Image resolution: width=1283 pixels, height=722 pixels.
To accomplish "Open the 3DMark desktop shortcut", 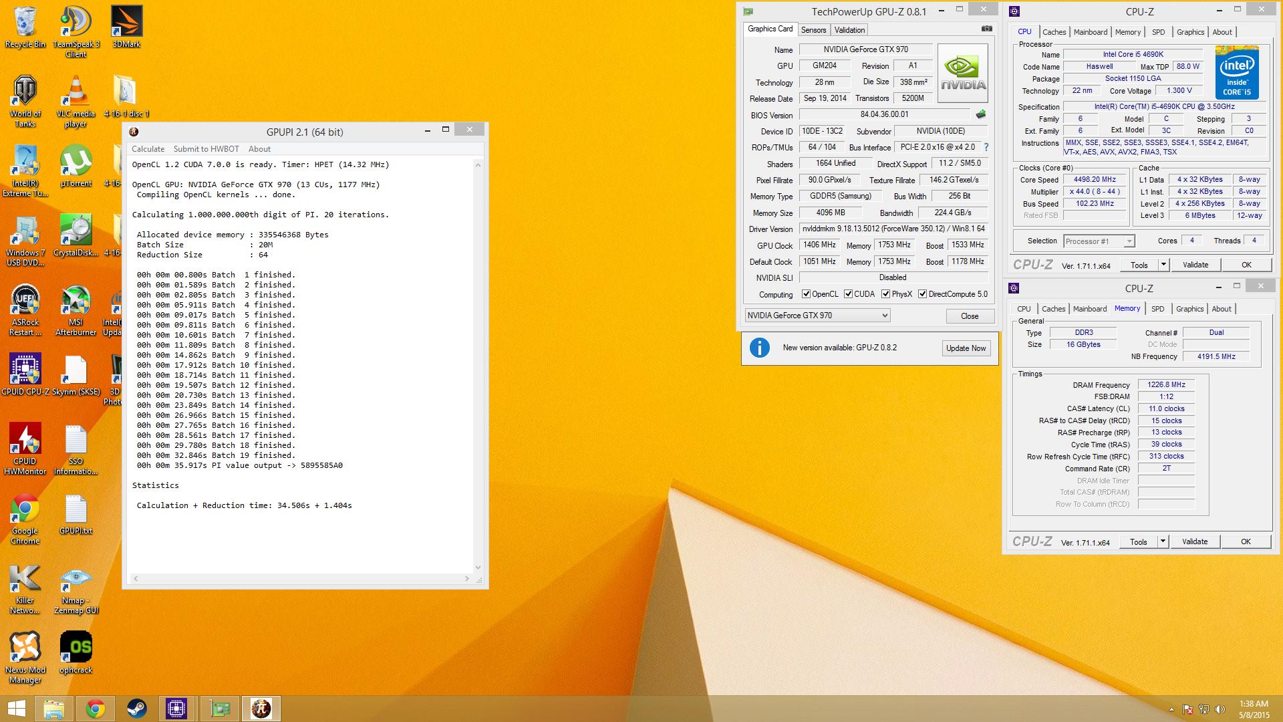I will pyautogui.click(x=126, y=27).
